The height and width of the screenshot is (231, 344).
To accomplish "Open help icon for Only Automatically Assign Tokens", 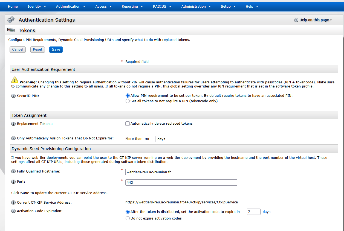I will pos(13,138).
